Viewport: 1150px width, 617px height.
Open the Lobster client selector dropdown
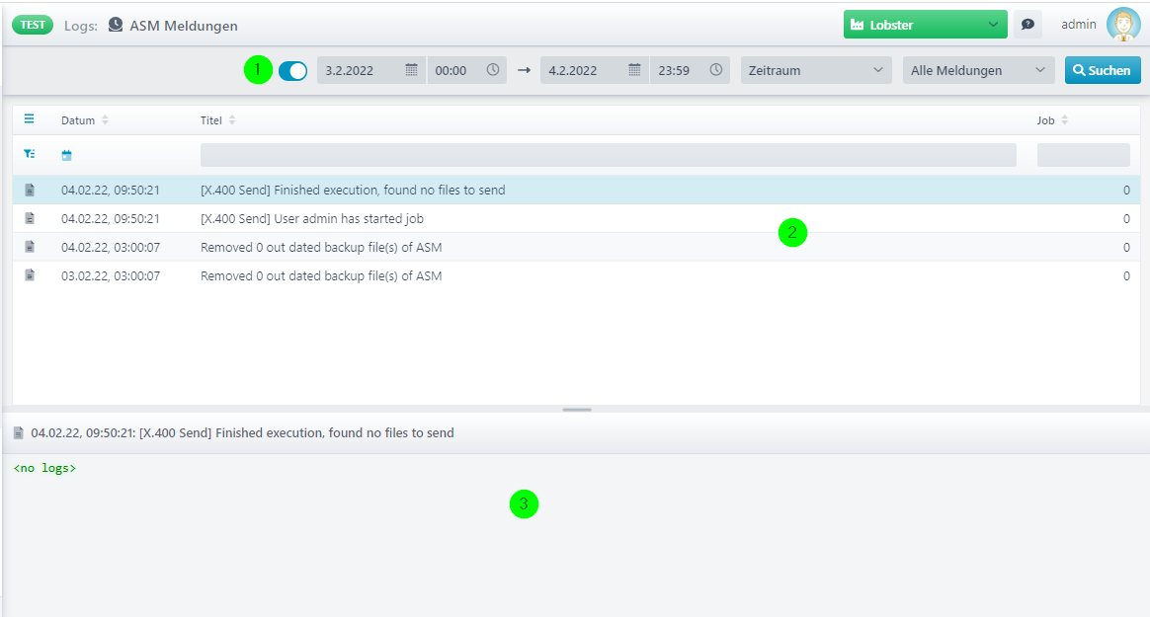point(925,25)
